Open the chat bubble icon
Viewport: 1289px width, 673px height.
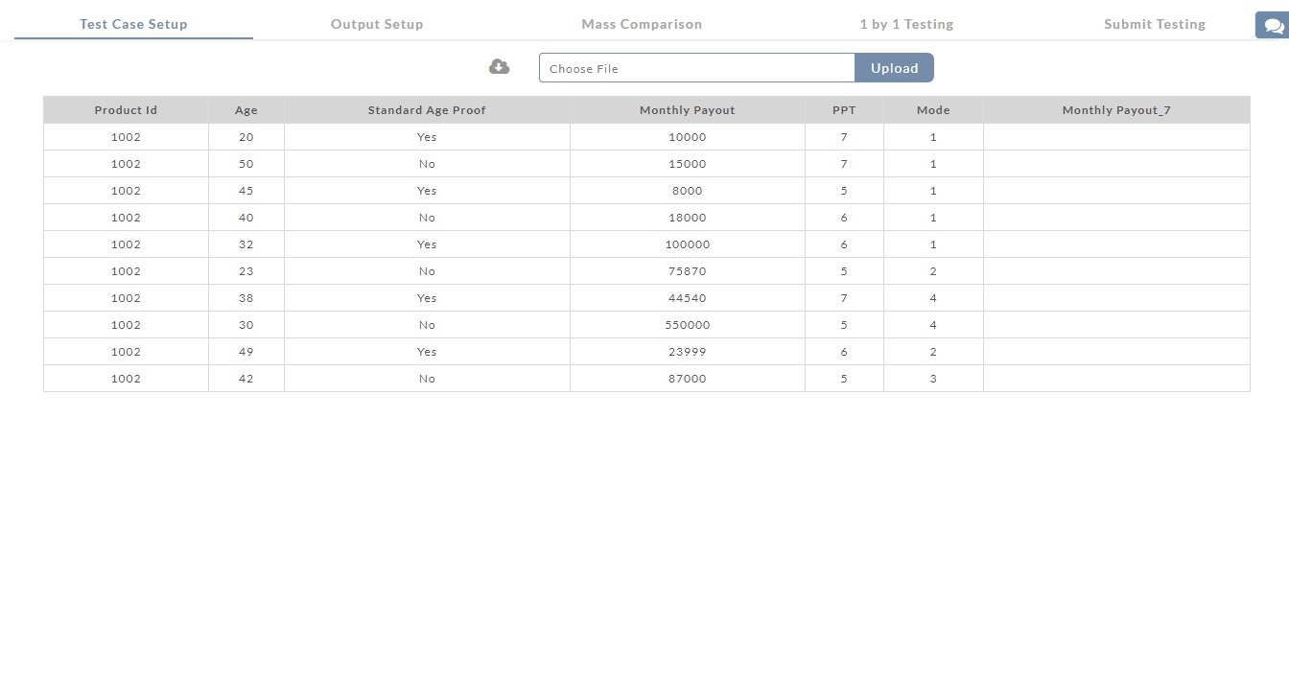1273,26
